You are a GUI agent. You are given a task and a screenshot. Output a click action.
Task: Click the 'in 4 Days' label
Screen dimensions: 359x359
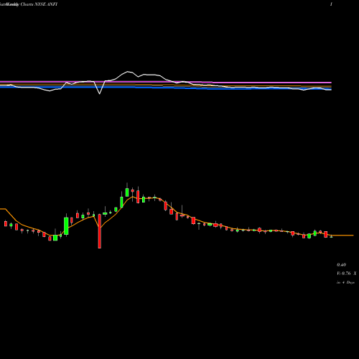[345, 282]
